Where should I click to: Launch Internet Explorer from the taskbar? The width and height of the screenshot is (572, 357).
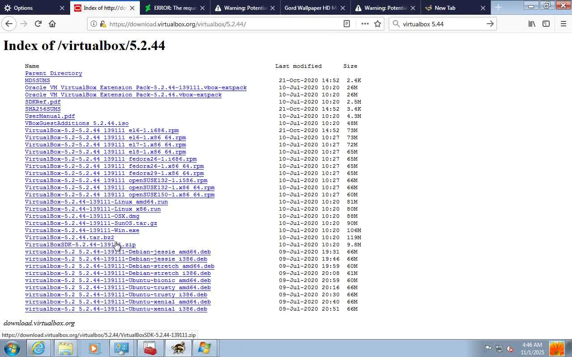pyautogui.click(x=38, y=348)
